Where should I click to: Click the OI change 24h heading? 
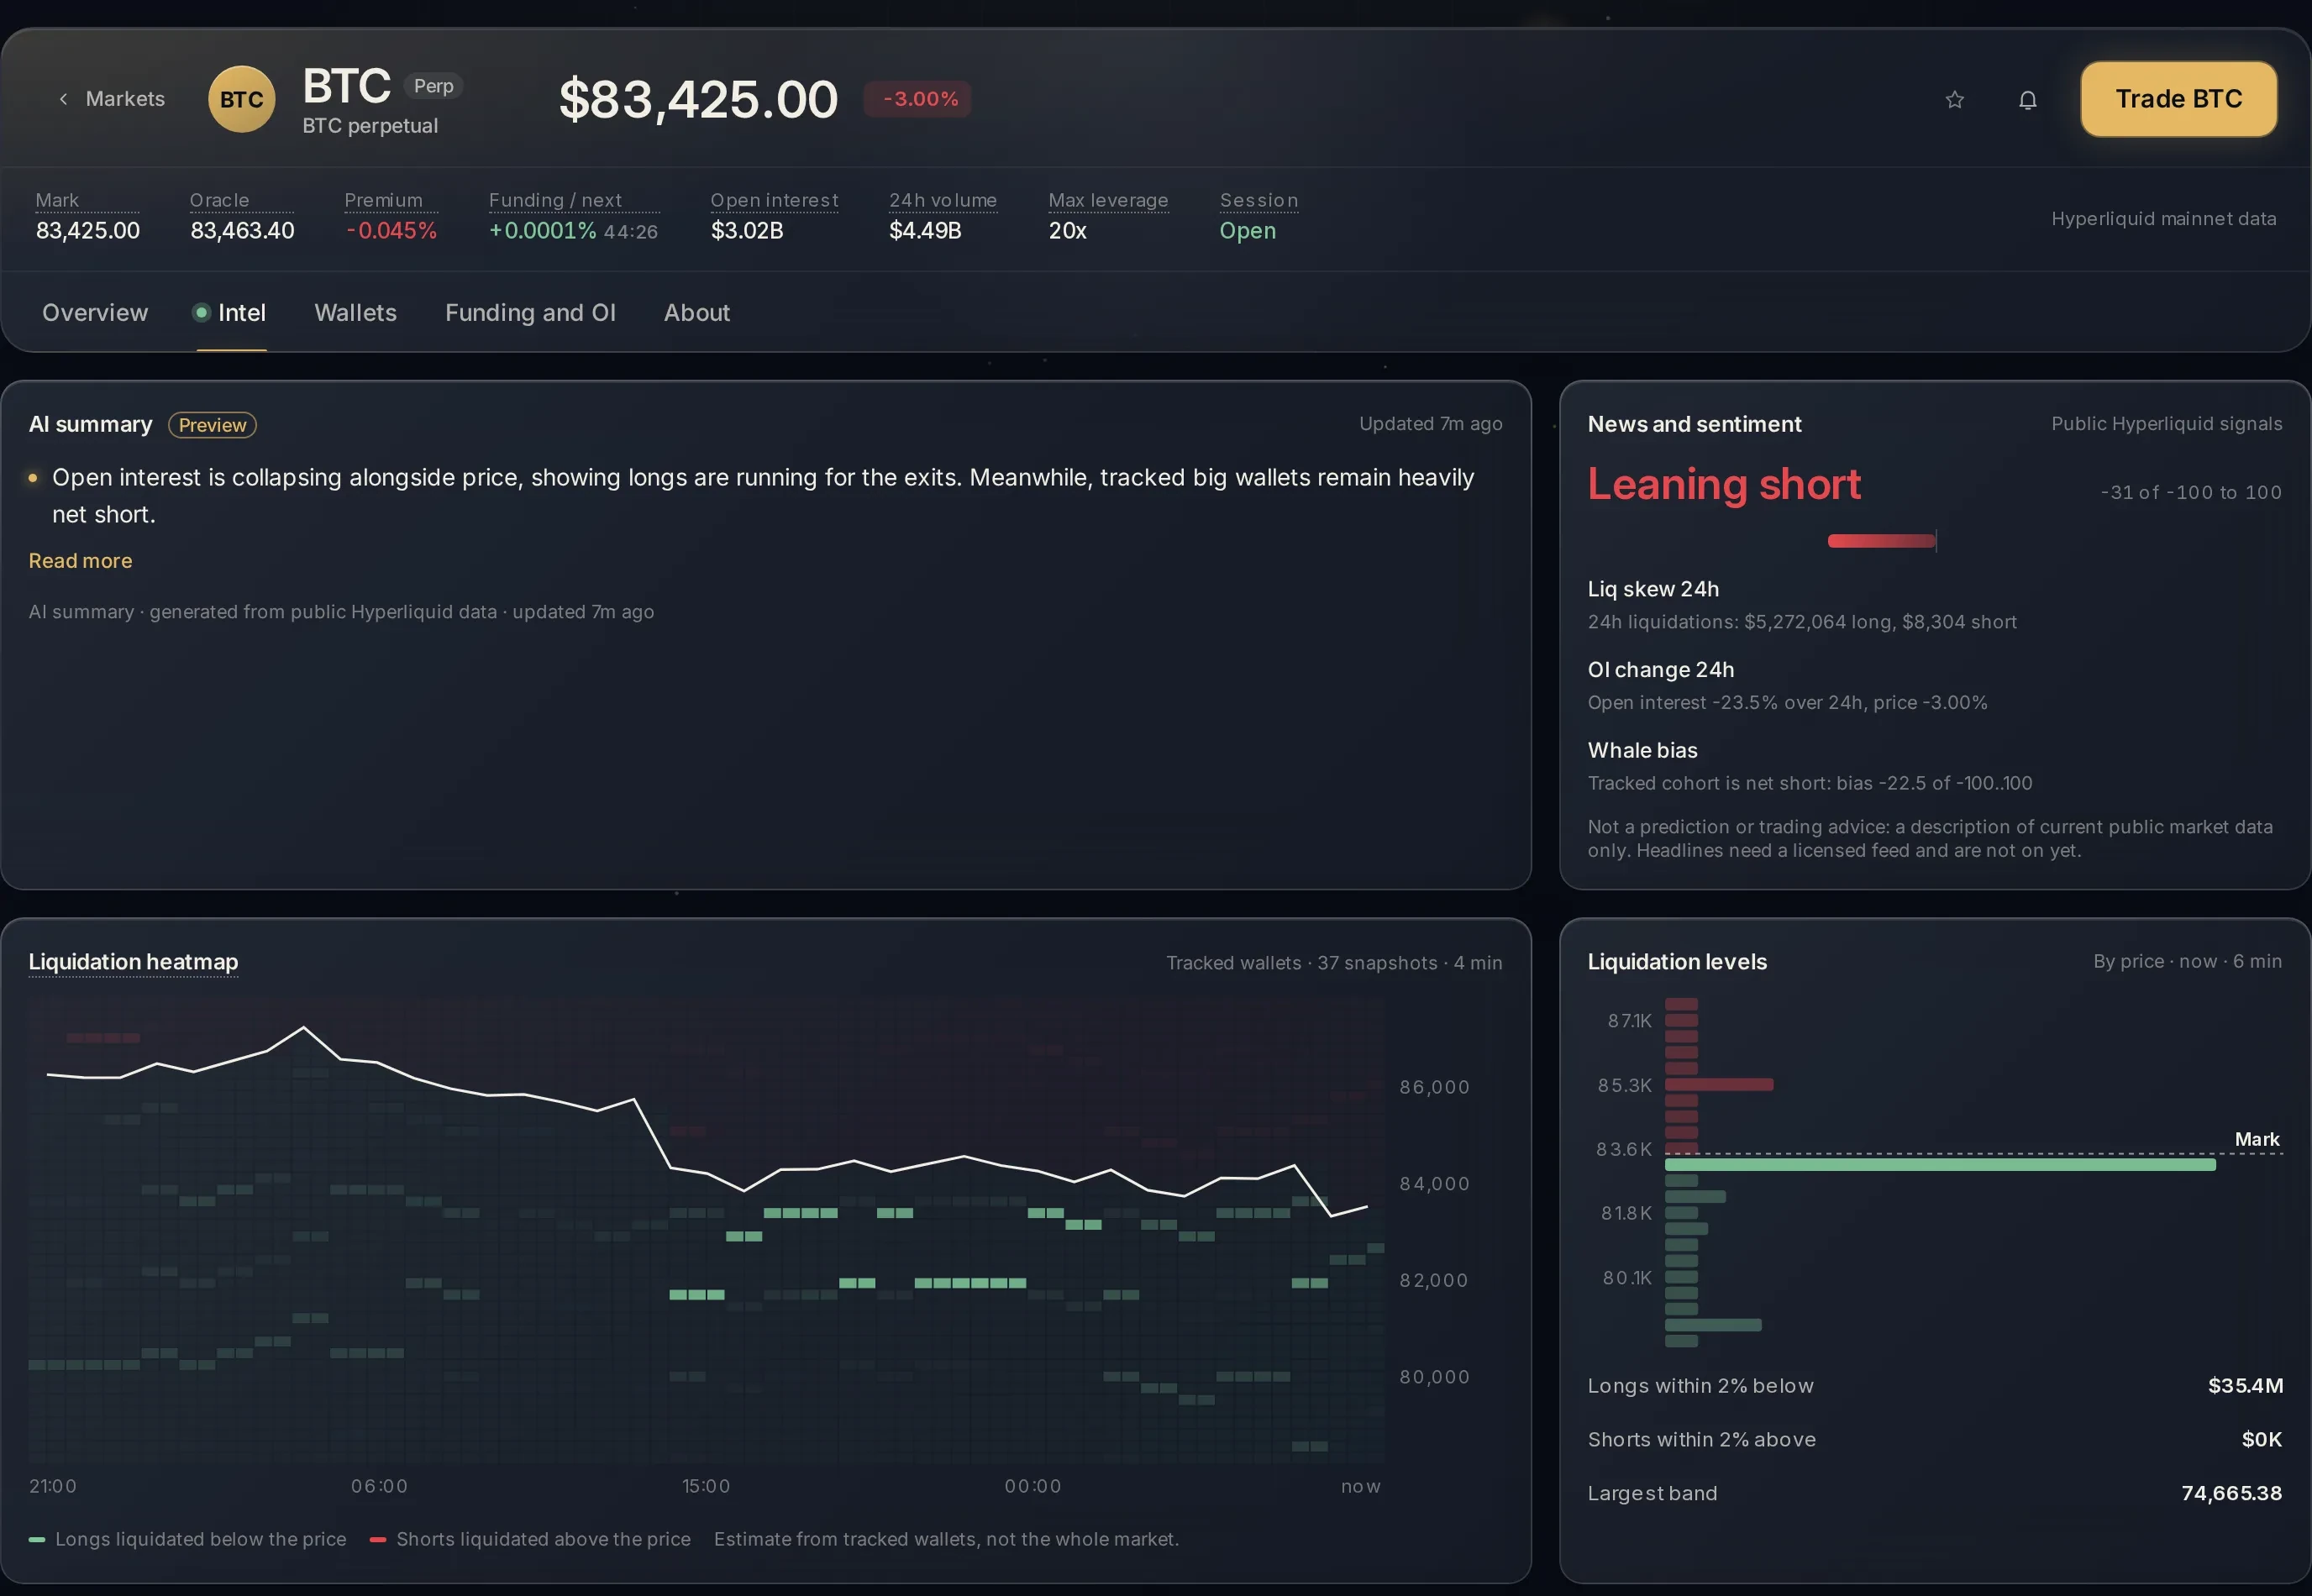click(x=1661, y=670)
